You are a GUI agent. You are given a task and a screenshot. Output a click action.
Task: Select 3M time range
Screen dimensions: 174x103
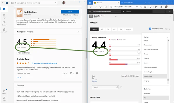point(108,29)
